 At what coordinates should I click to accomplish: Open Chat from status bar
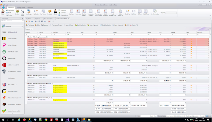click(208, 116)
